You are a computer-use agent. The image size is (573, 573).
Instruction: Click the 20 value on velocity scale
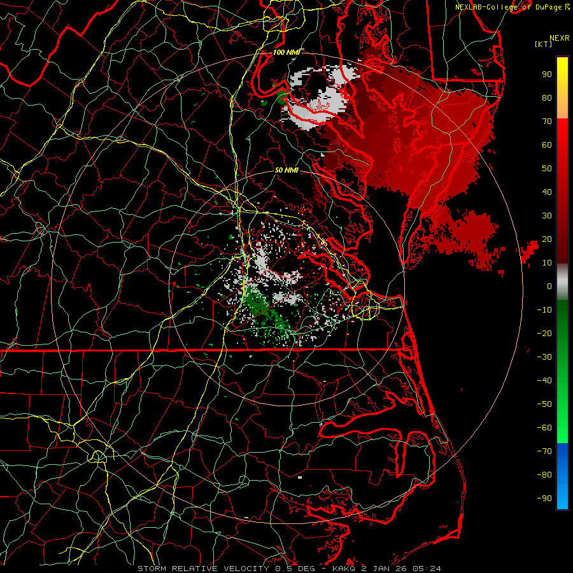click(547, 239)
